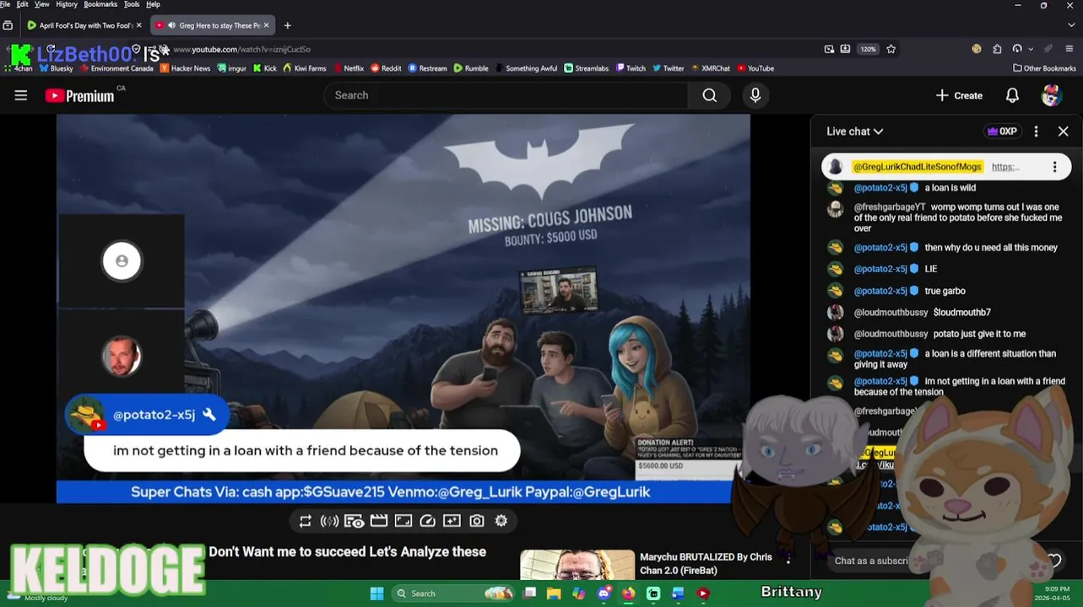Screen dimensions: 1083x607
Task: Open the Help menu
Action: (x=153, y=4)
